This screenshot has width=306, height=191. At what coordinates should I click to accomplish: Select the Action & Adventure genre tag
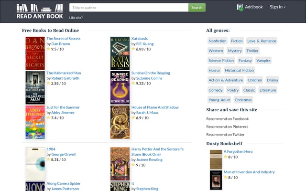point(226,80)
